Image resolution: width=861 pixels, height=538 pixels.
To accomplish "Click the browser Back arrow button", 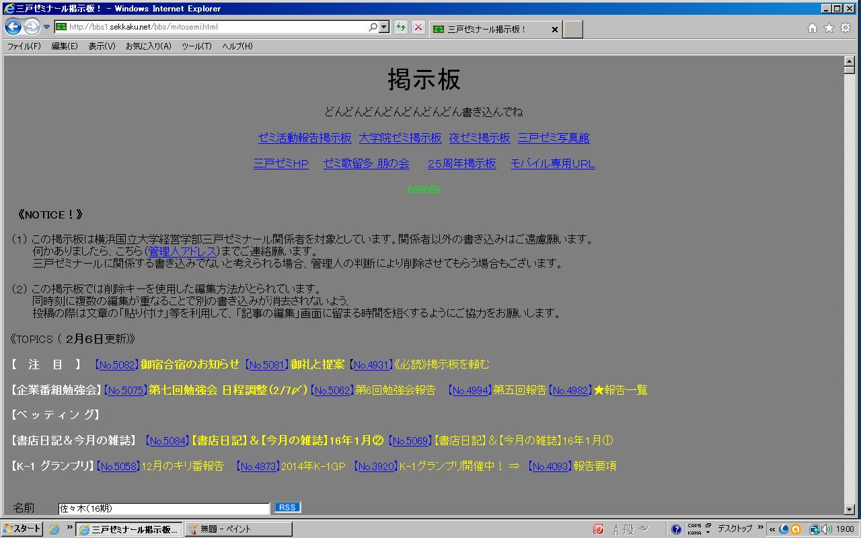I will [13, 27].
